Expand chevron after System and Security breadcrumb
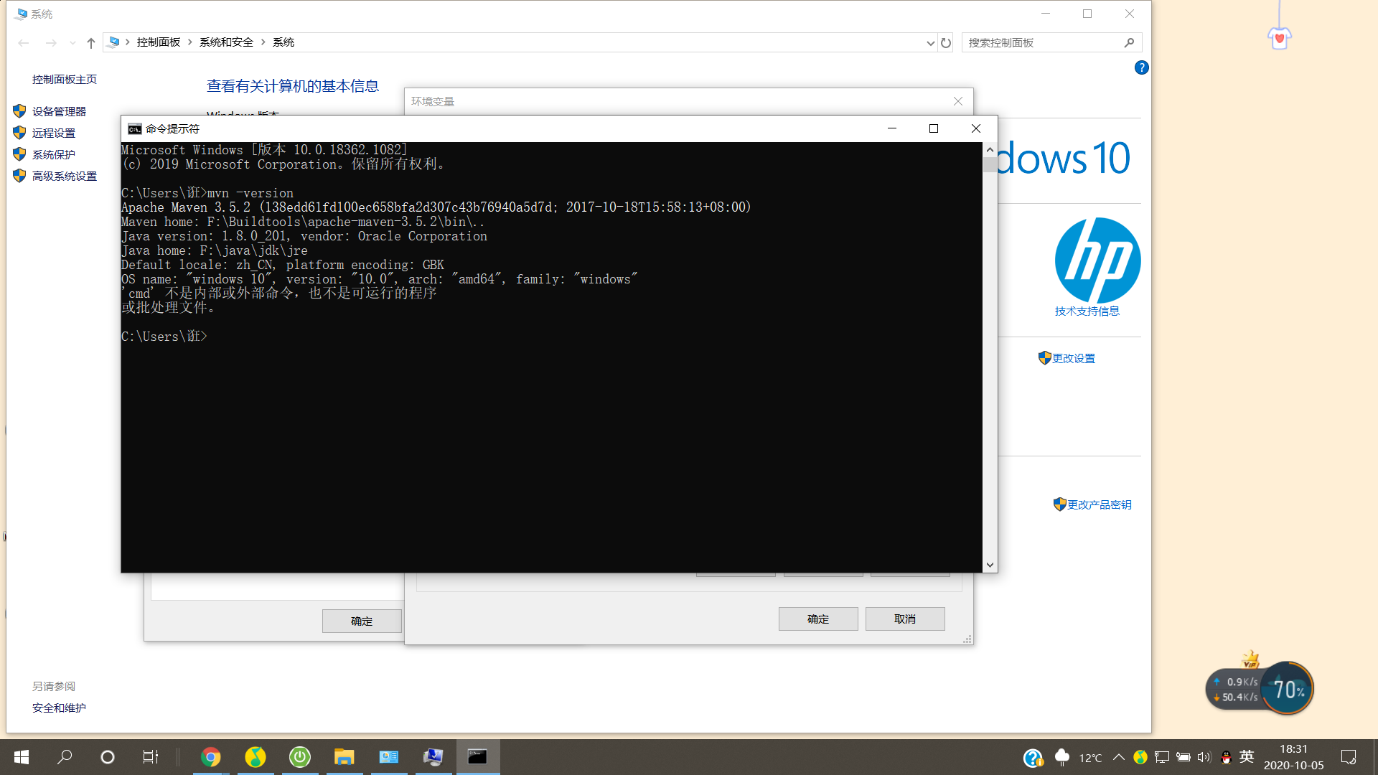 click(263, 42)
